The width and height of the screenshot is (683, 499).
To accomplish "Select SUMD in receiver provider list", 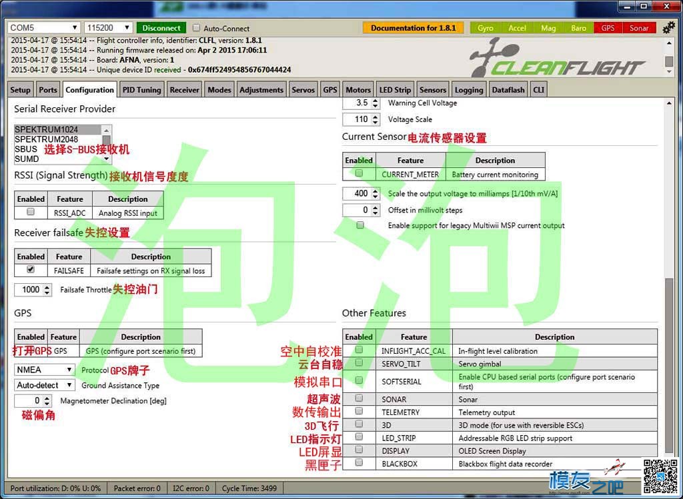I will point(58,159).
